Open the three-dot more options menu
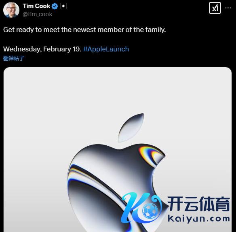236x232 pixels. 228,8
